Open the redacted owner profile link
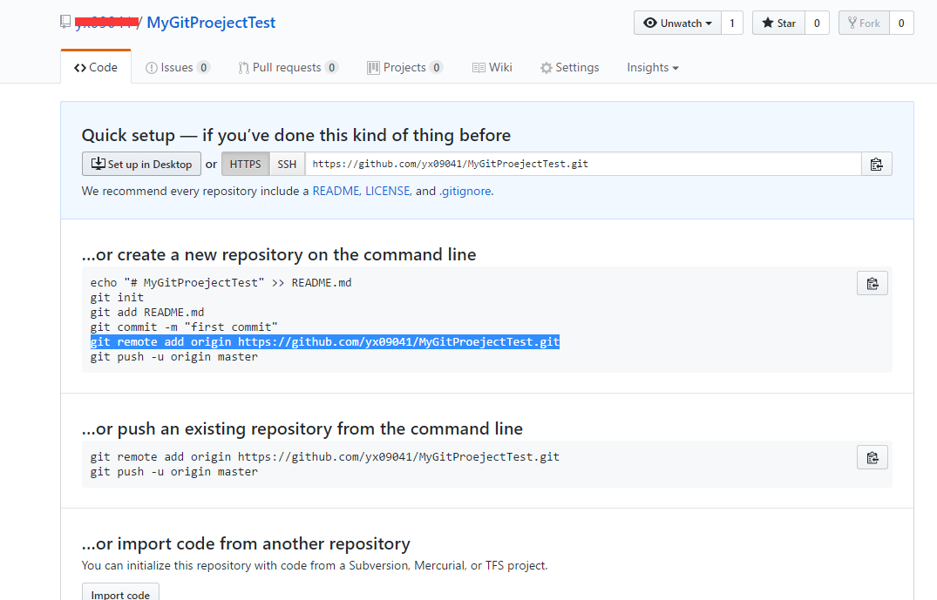The image size is (937, 600). click(x=106, y=23)
